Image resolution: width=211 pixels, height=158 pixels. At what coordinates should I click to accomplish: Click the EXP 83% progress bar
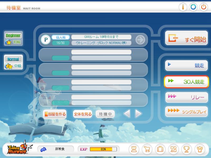click(x=103, y=149)
